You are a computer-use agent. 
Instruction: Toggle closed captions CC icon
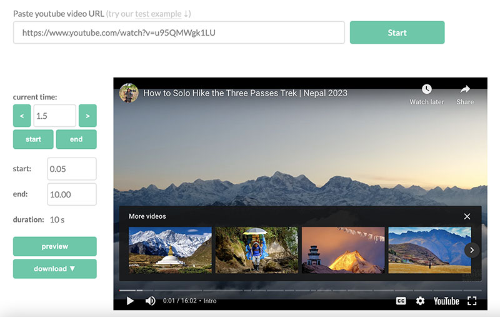[401, 301]
